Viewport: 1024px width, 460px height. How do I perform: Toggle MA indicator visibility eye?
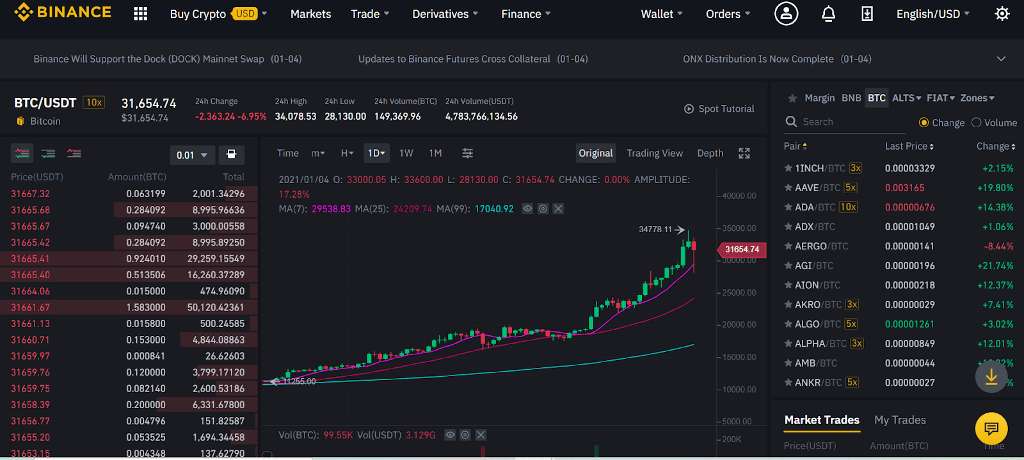[x=527, y=209]
